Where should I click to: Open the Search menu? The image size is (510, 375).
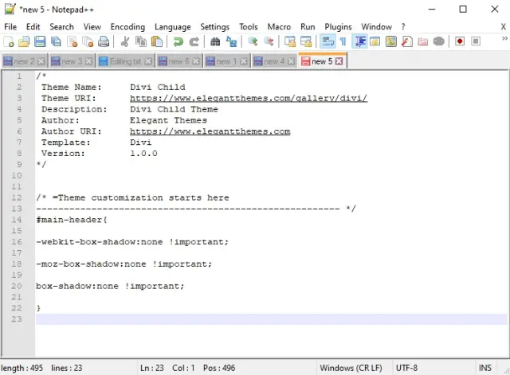[x=61, y=26]
